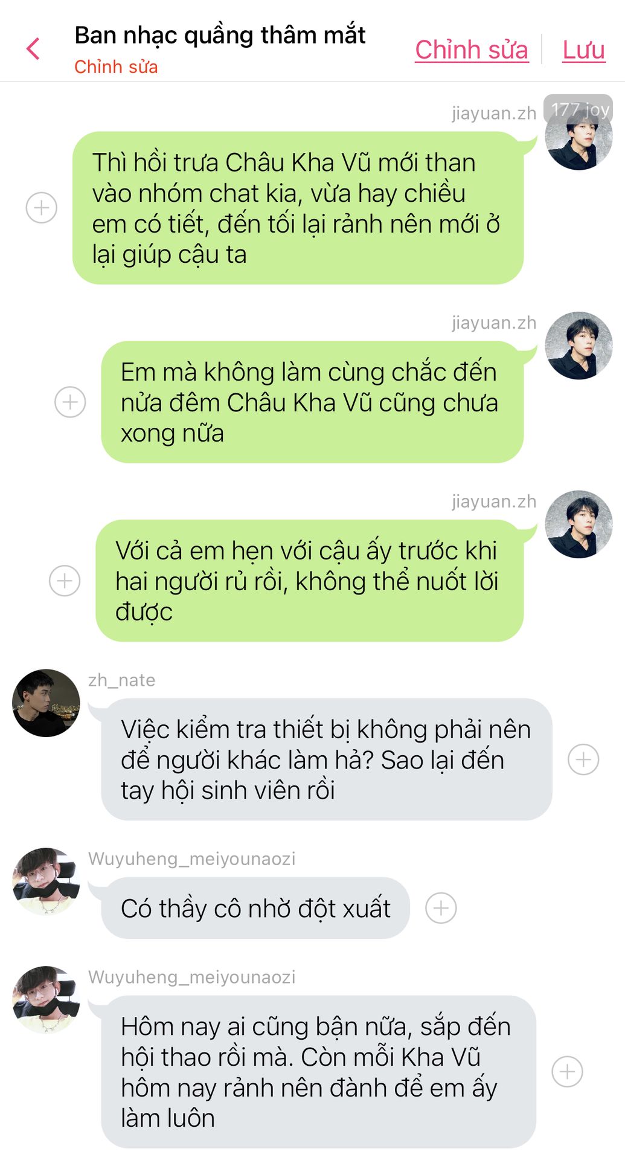Viewport: 625px width, 1160px height.
Task: Select the 'Có thầy cô nhờ đột xuất' bubble
Action: (255, 908)
